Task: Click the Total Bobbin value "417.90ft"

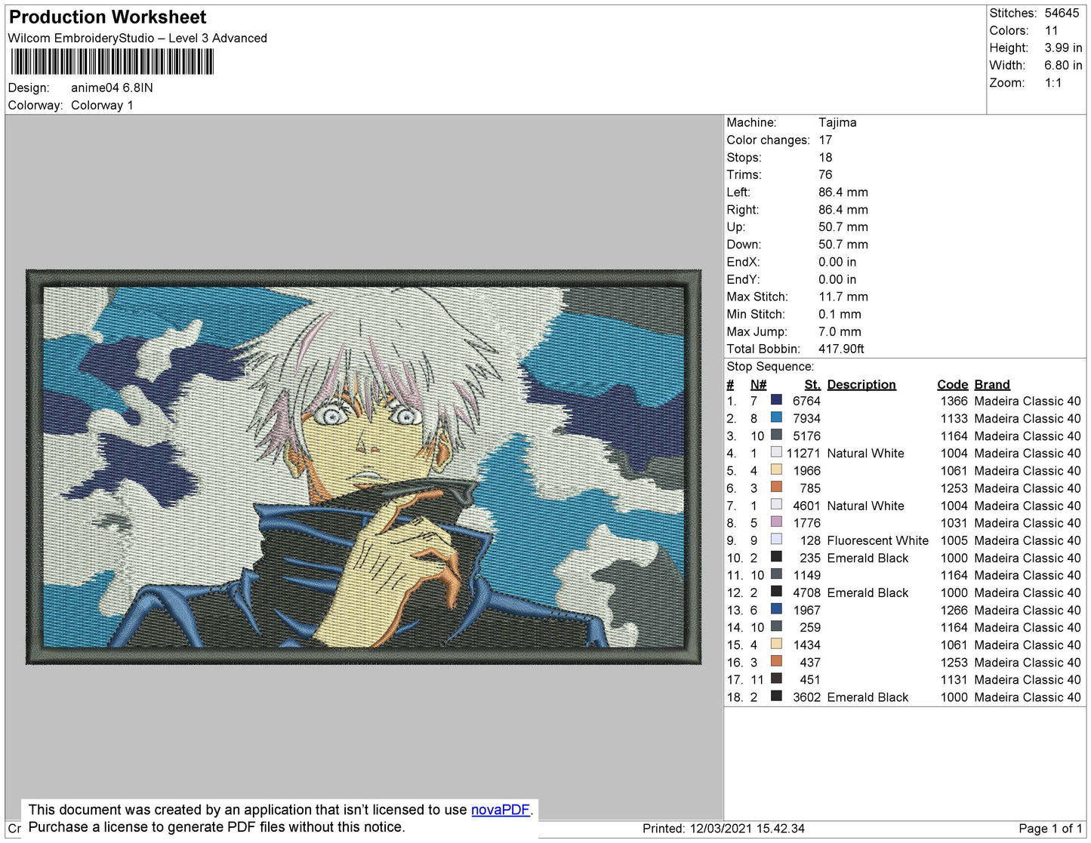Action: pos(841,349)
